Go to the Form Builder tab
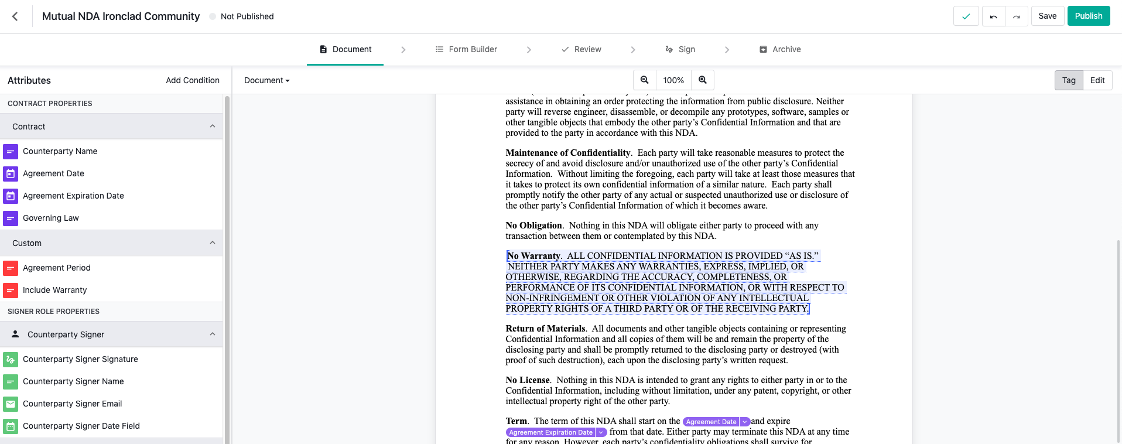The image size is (1122, 444). [466, 50]
